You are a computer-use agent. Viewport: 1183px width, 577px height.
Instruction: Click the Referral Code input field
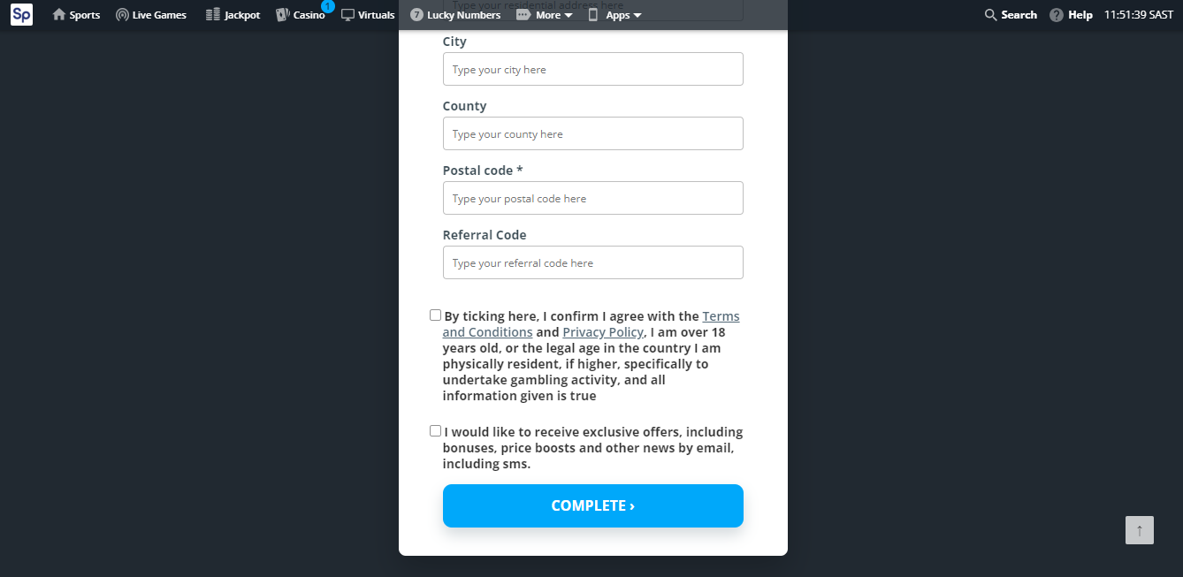point(593,262)
